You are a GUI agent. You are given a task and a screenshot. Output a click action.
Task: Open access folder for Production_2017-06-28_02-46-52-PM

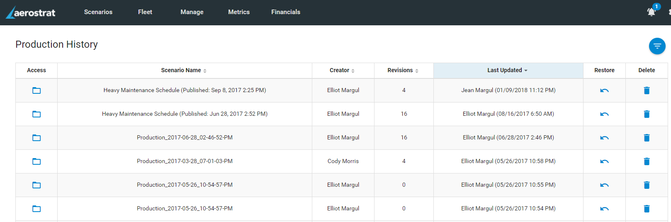point(36,138)
